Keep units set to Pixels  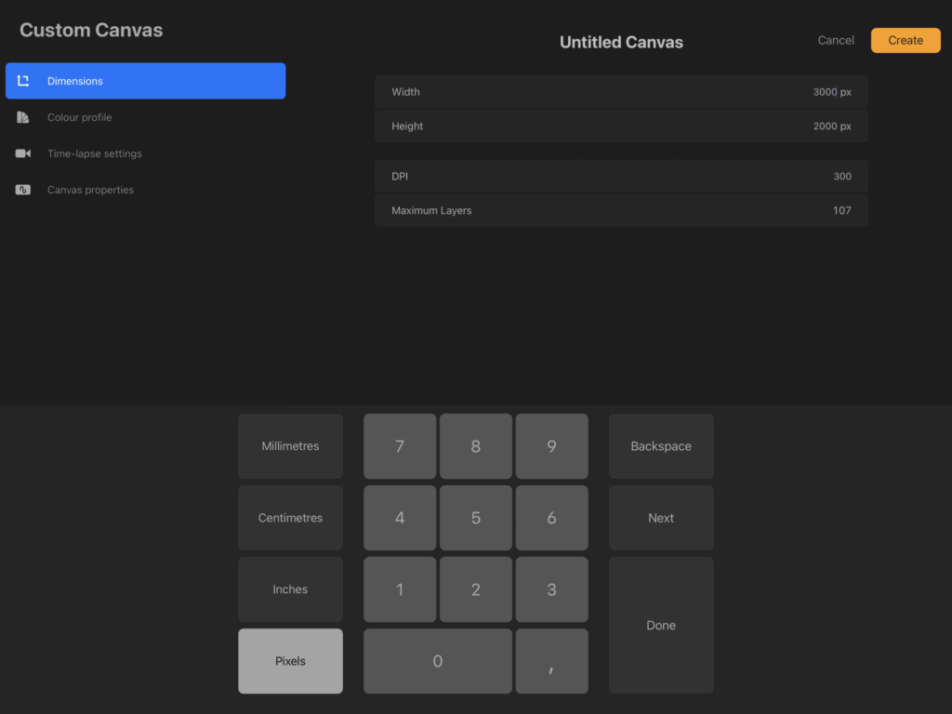(290, 660)
